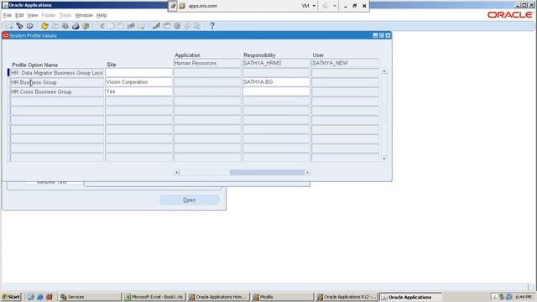Viewport: 537px width, 302px height.
Task: Click the Attachments paperclip toolbar icon
Action: pyautogui.click(x=187, y=26)
